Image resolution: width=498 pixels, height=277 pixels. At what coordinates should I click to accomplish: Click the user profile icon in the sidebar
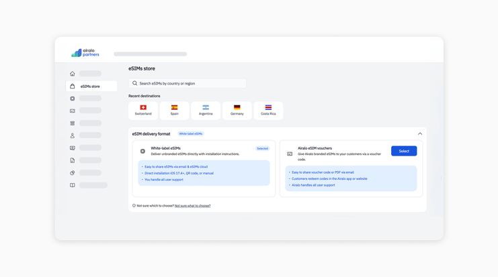[73, 135]
